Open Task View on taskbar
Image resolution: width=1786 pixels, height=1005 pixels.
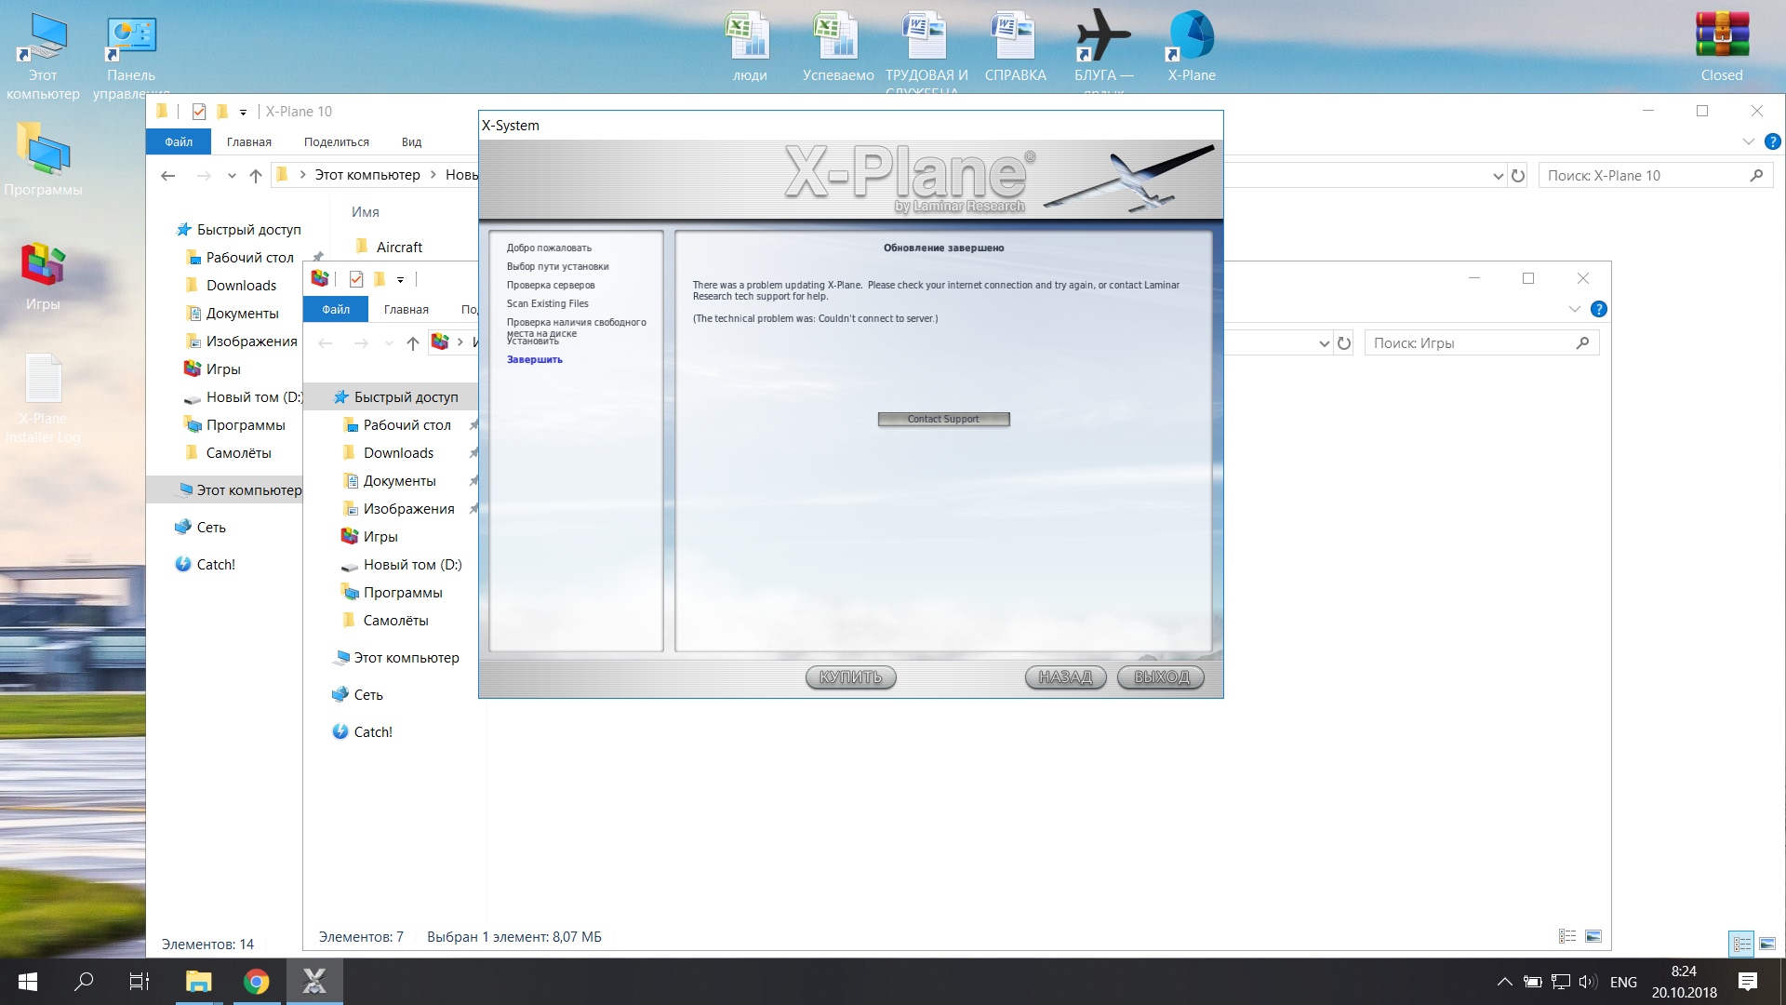tap(140, 982)
